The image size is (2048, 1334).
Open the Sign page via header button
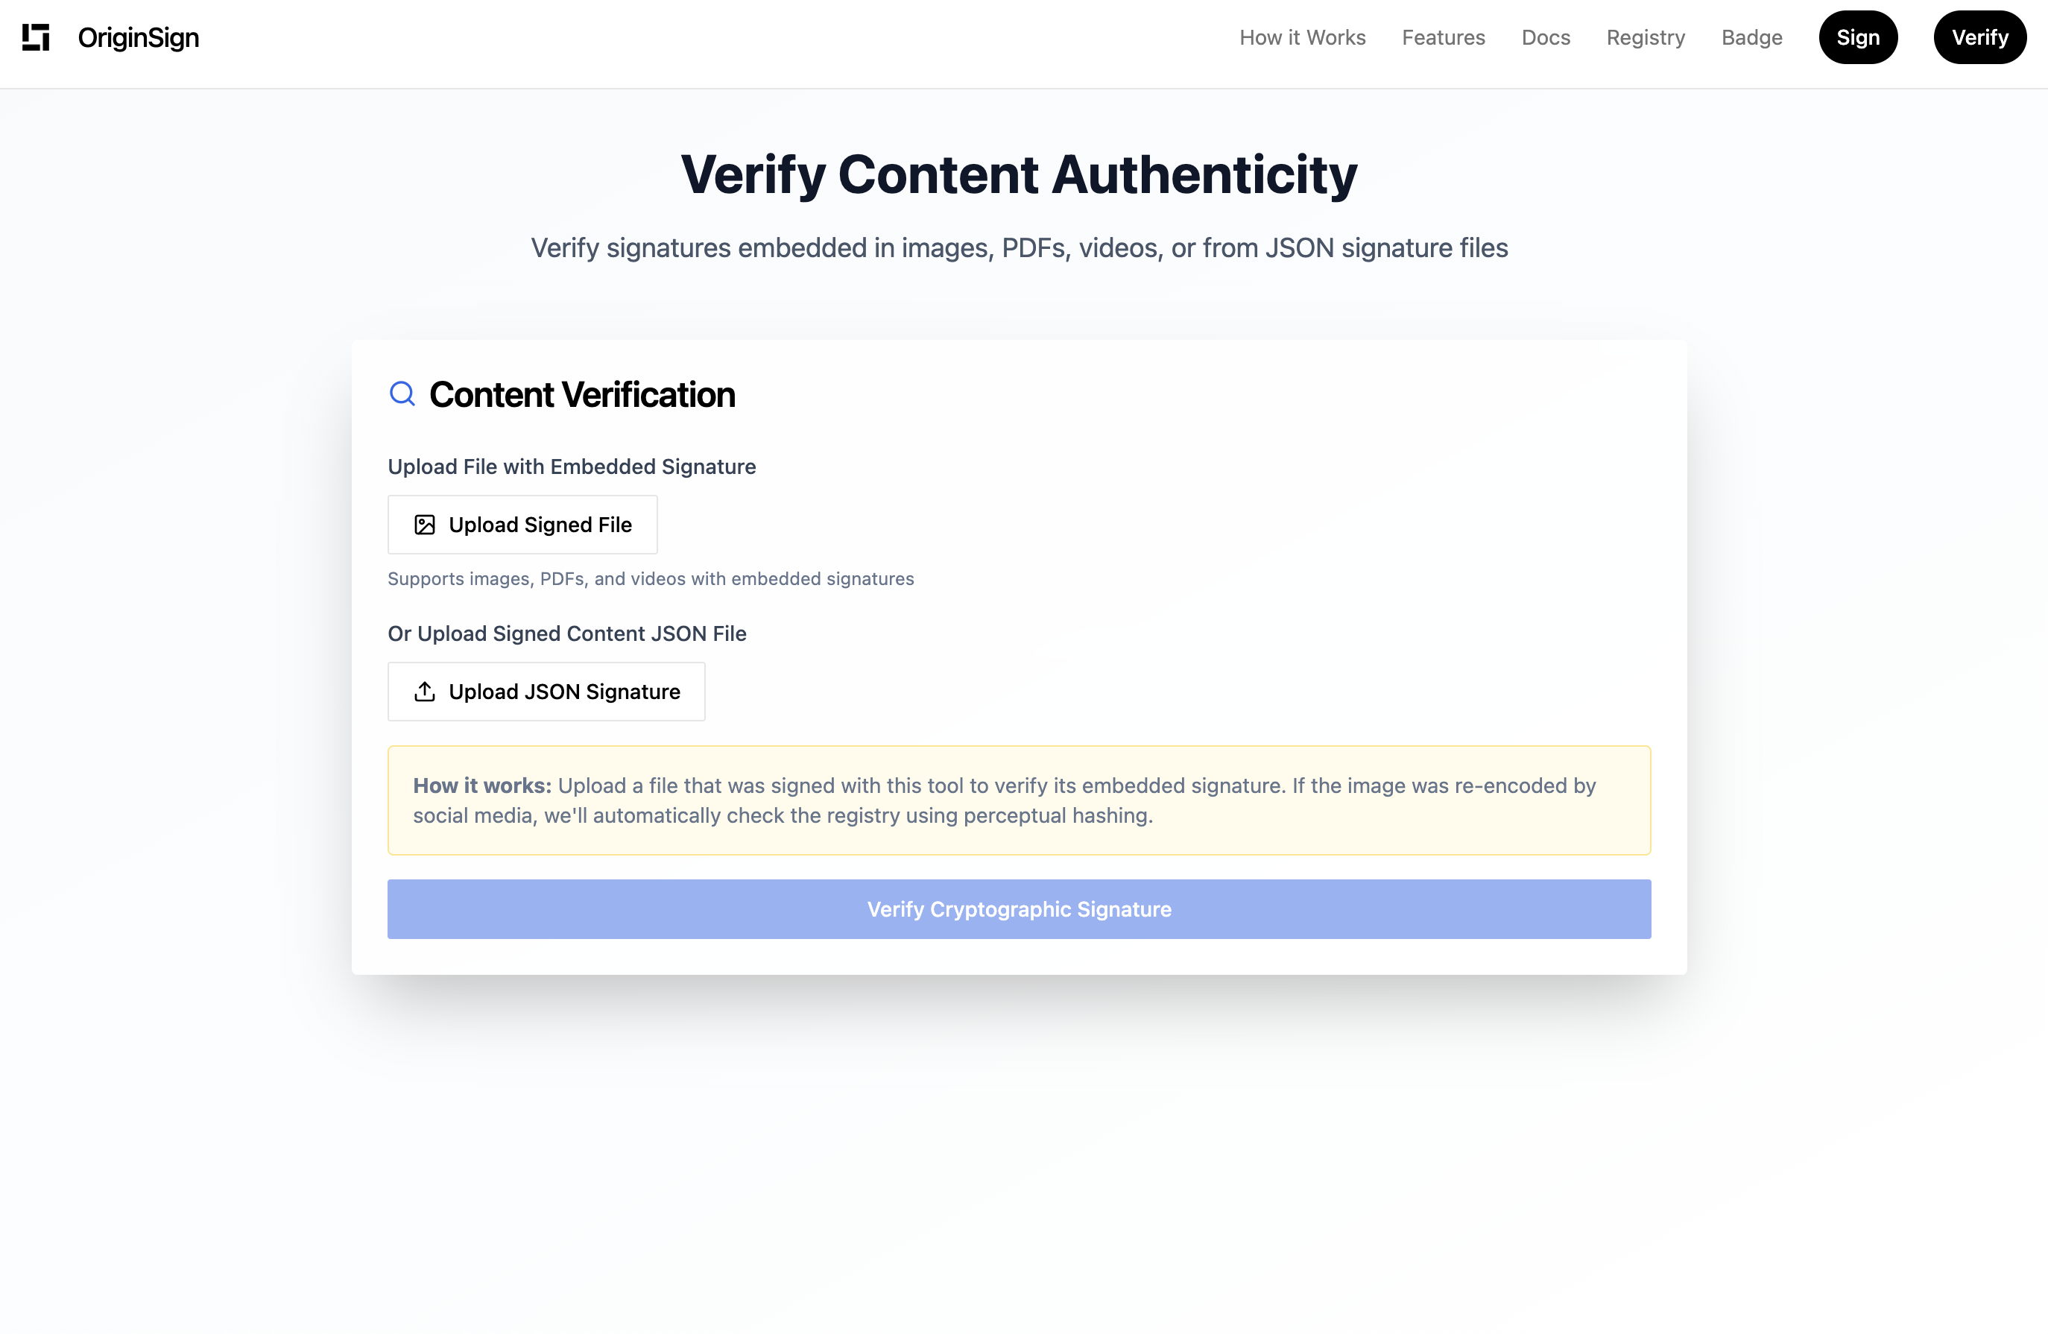pyautogui.click(x=1858, y=37)
